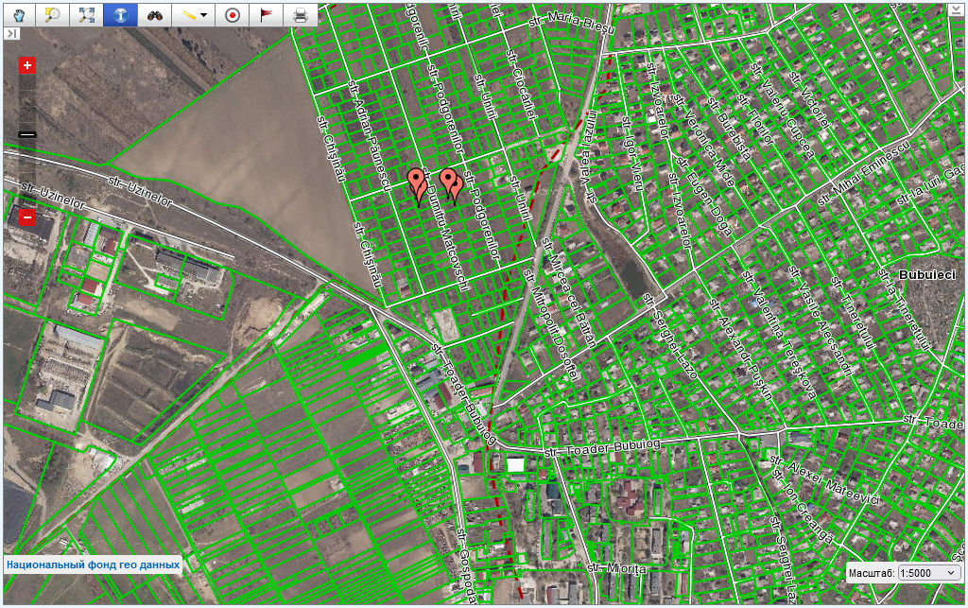Select the red flag marker tool
This screenshot has height=608, width=968.
(266, 15)
